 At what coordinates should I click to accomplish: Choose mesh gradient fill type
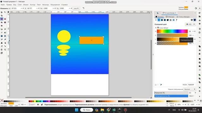point(168,20)
